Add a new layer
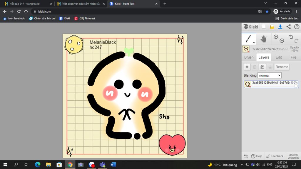Screen dimensions: 301x169 click(x=247, y=67)
